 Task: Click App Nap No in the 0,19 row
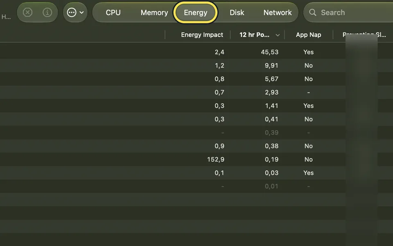click(308, 159)
